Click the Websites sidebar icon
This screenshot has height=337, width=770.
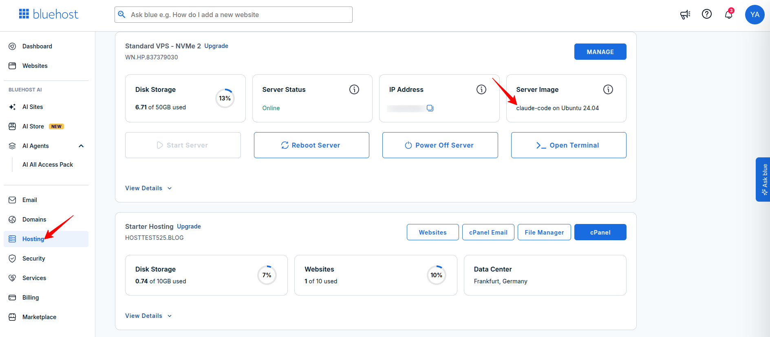point(12,66)
